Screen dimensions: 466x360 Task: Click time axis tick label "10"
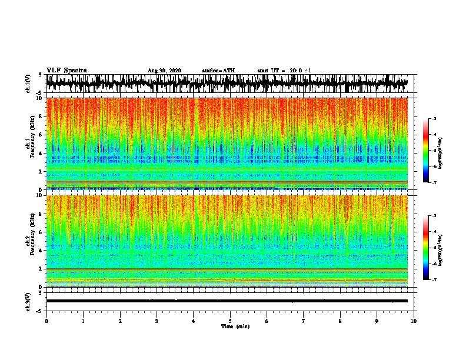[x=414, y=321]
